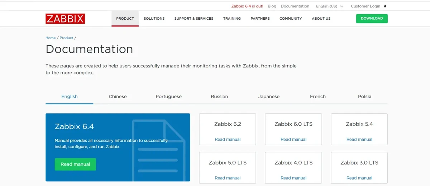Open the Partners menu
This screenshot has height=186, width=430.
[260, 19]
